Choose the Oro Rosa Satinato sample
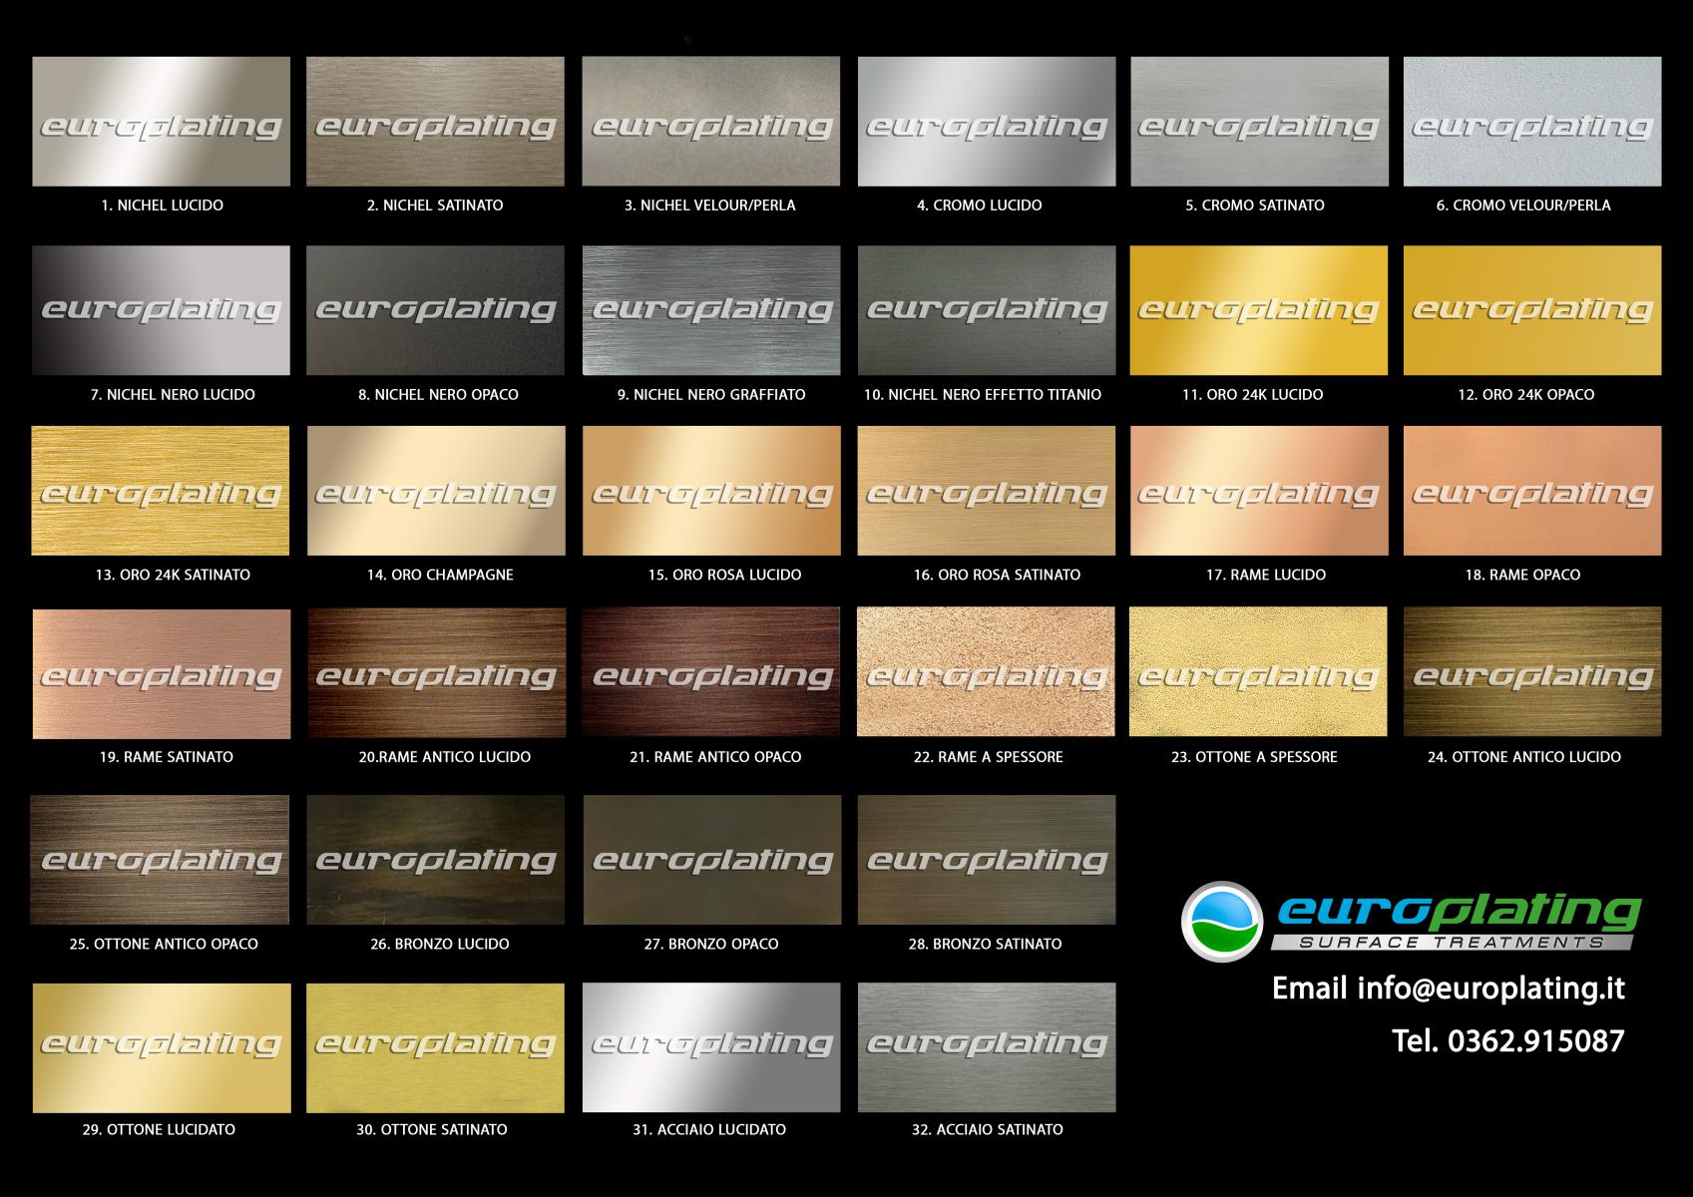The width and height of the screenshot is (1693, 1197). click(987, 491)
